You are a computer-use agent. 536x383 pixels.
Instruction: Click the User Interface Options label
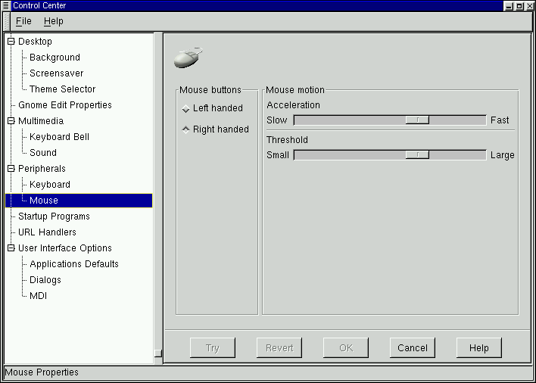[x=65, y=248]
